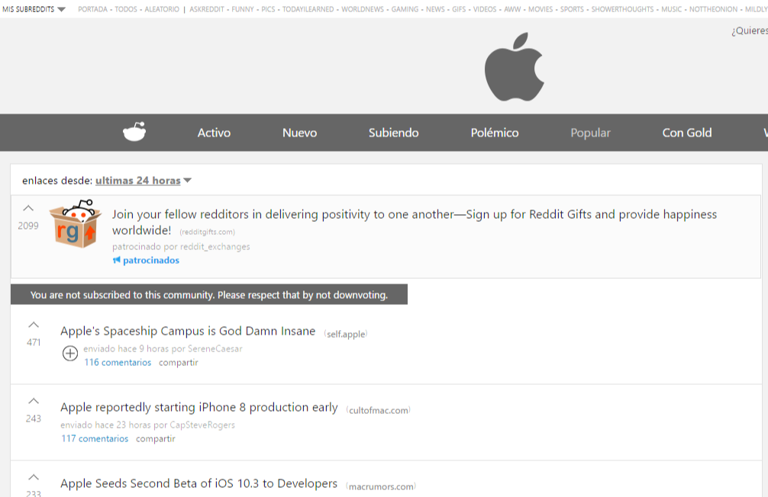Open WORLDNEWS subreddit link

coord(363,9)
